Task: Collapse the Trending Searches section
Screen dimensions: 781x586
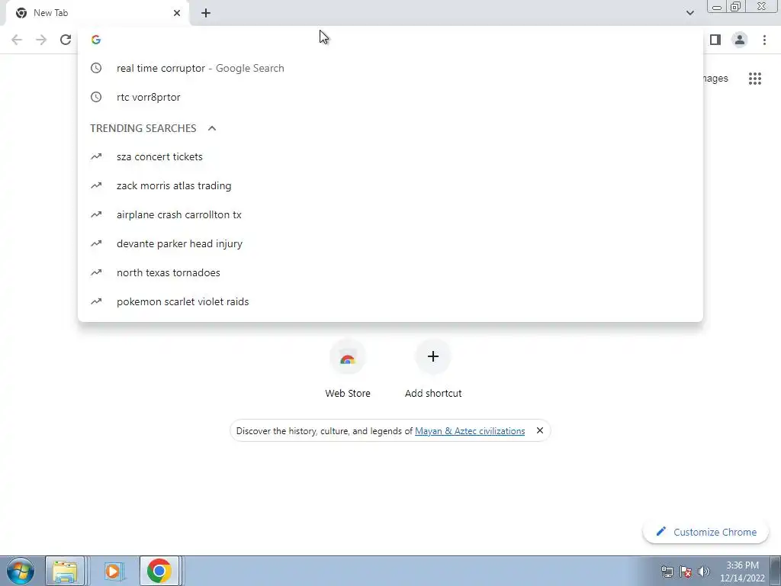Action: click(x=212, y=128)
